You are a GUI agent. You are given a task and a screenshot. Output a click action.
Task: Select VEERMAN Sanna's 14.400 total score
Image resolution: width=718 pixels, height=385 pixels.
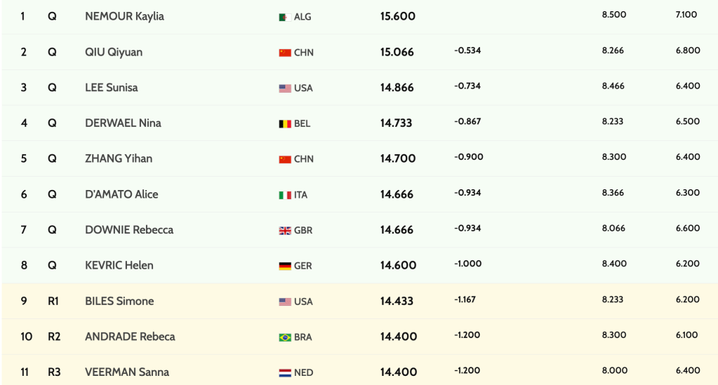tap(397, 372)
